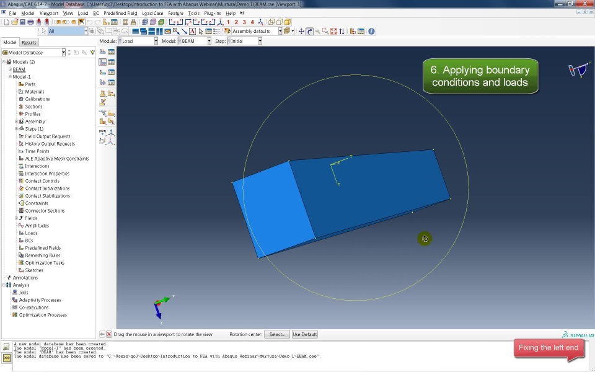
Task: Toggle perspective view on
Action: (133, 22)
